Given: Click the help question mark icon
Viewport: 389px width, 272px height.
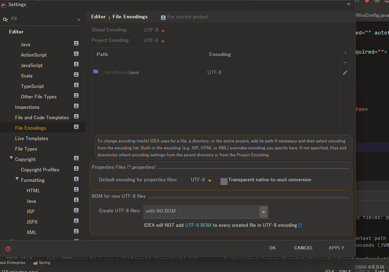Looking at the screenshot, I should point(8,249).
